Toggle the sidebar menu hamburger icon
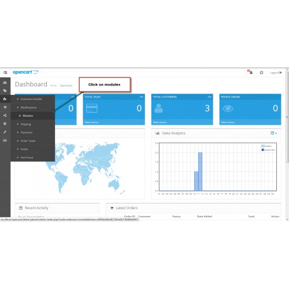Image resolution: width=289 pixels, height=289 pixels. tap(5, 72)
